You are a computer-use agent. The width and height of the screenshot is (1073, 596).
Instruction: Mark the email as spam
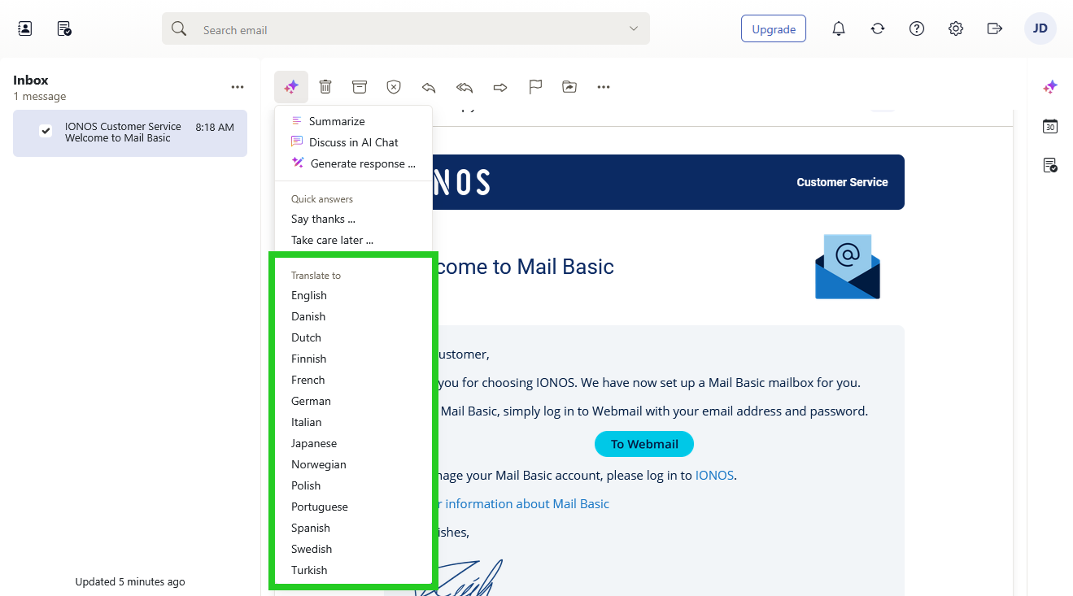(x=394, y=87)
